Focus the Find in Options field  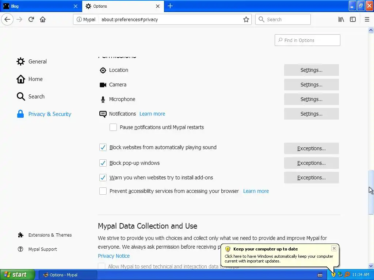(x=307, y=40)
